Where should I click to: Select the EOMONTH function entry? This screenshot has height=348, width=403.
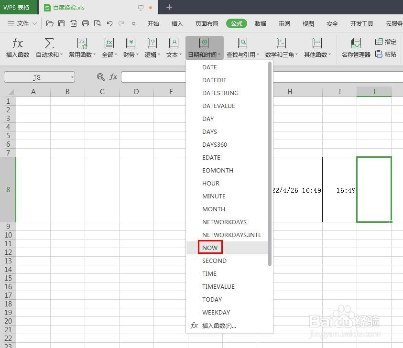coord(218,170)
